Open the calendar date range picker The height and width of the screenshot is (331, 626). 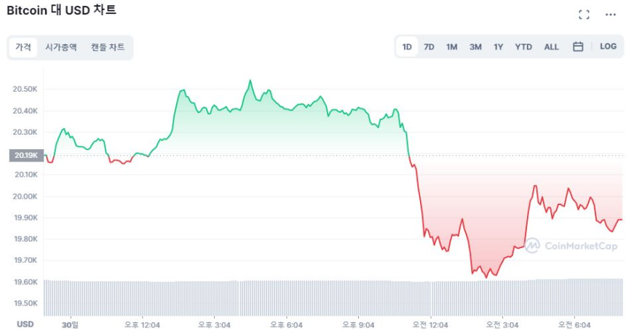pyautogui.click(x=578, y=47)
